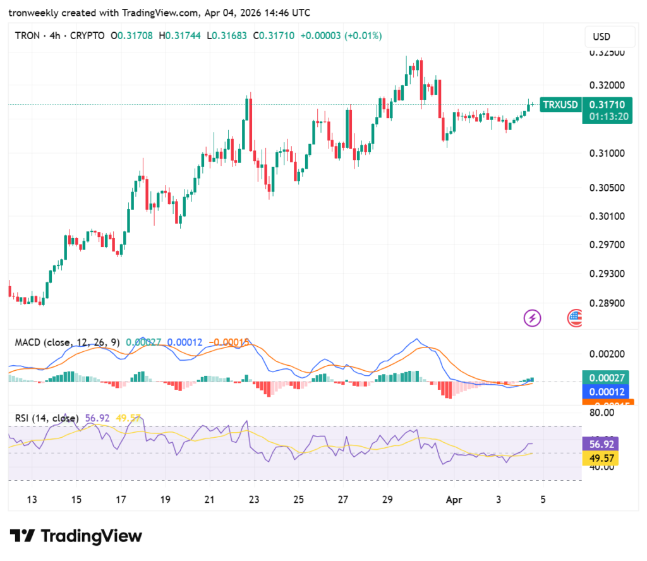Click the blue MACD value 0.00012 tag
The height and width of the screenshot is (561, 647).
point(607,391)
